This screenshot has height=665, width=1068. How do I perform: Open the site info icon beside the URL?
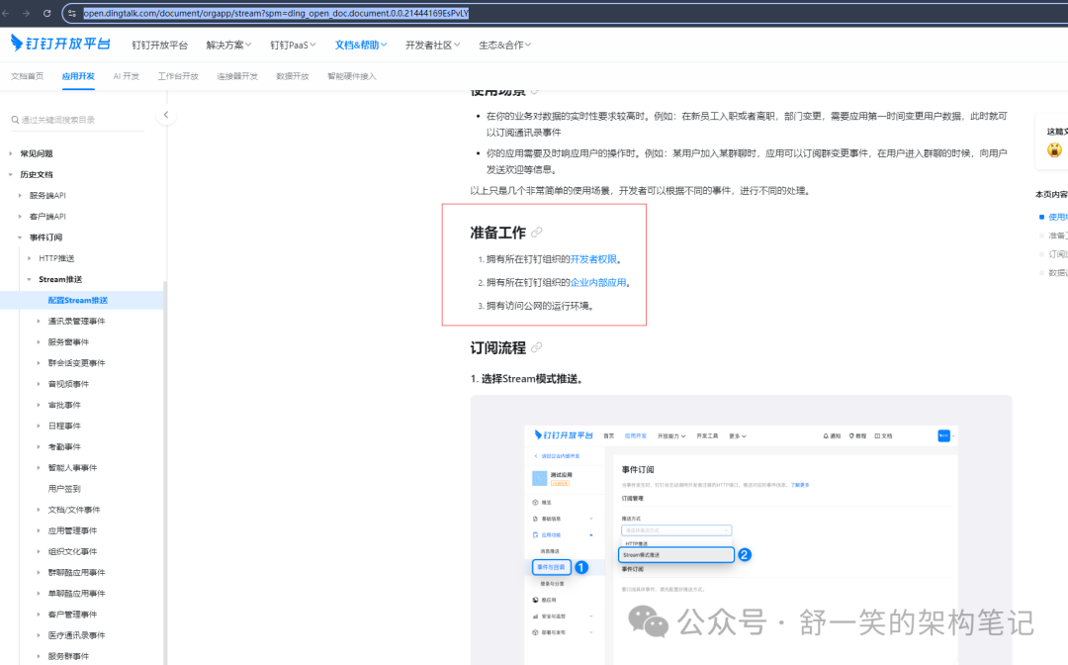pos(72,13)
